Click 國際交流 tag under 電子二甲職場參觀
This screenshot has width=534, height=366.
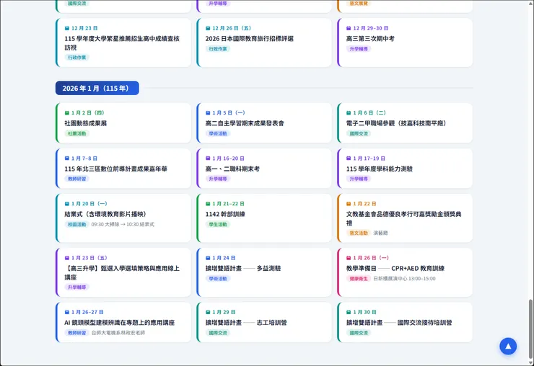click(359, 134)
